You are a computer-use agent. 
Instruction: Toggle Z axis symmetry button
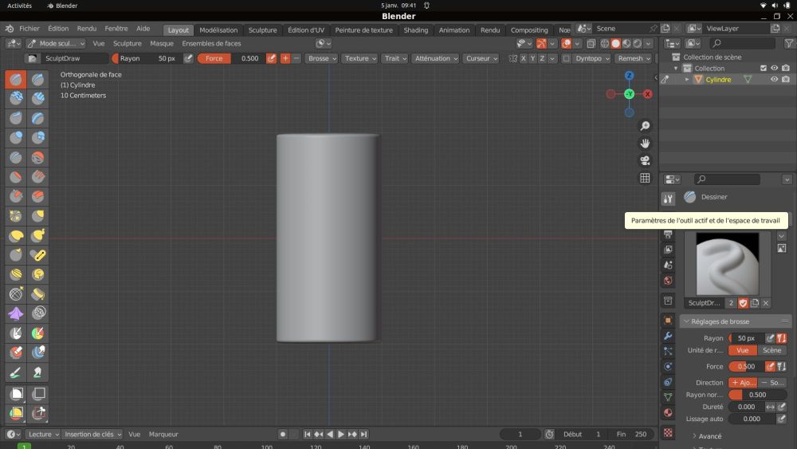[x=542, y=58]
